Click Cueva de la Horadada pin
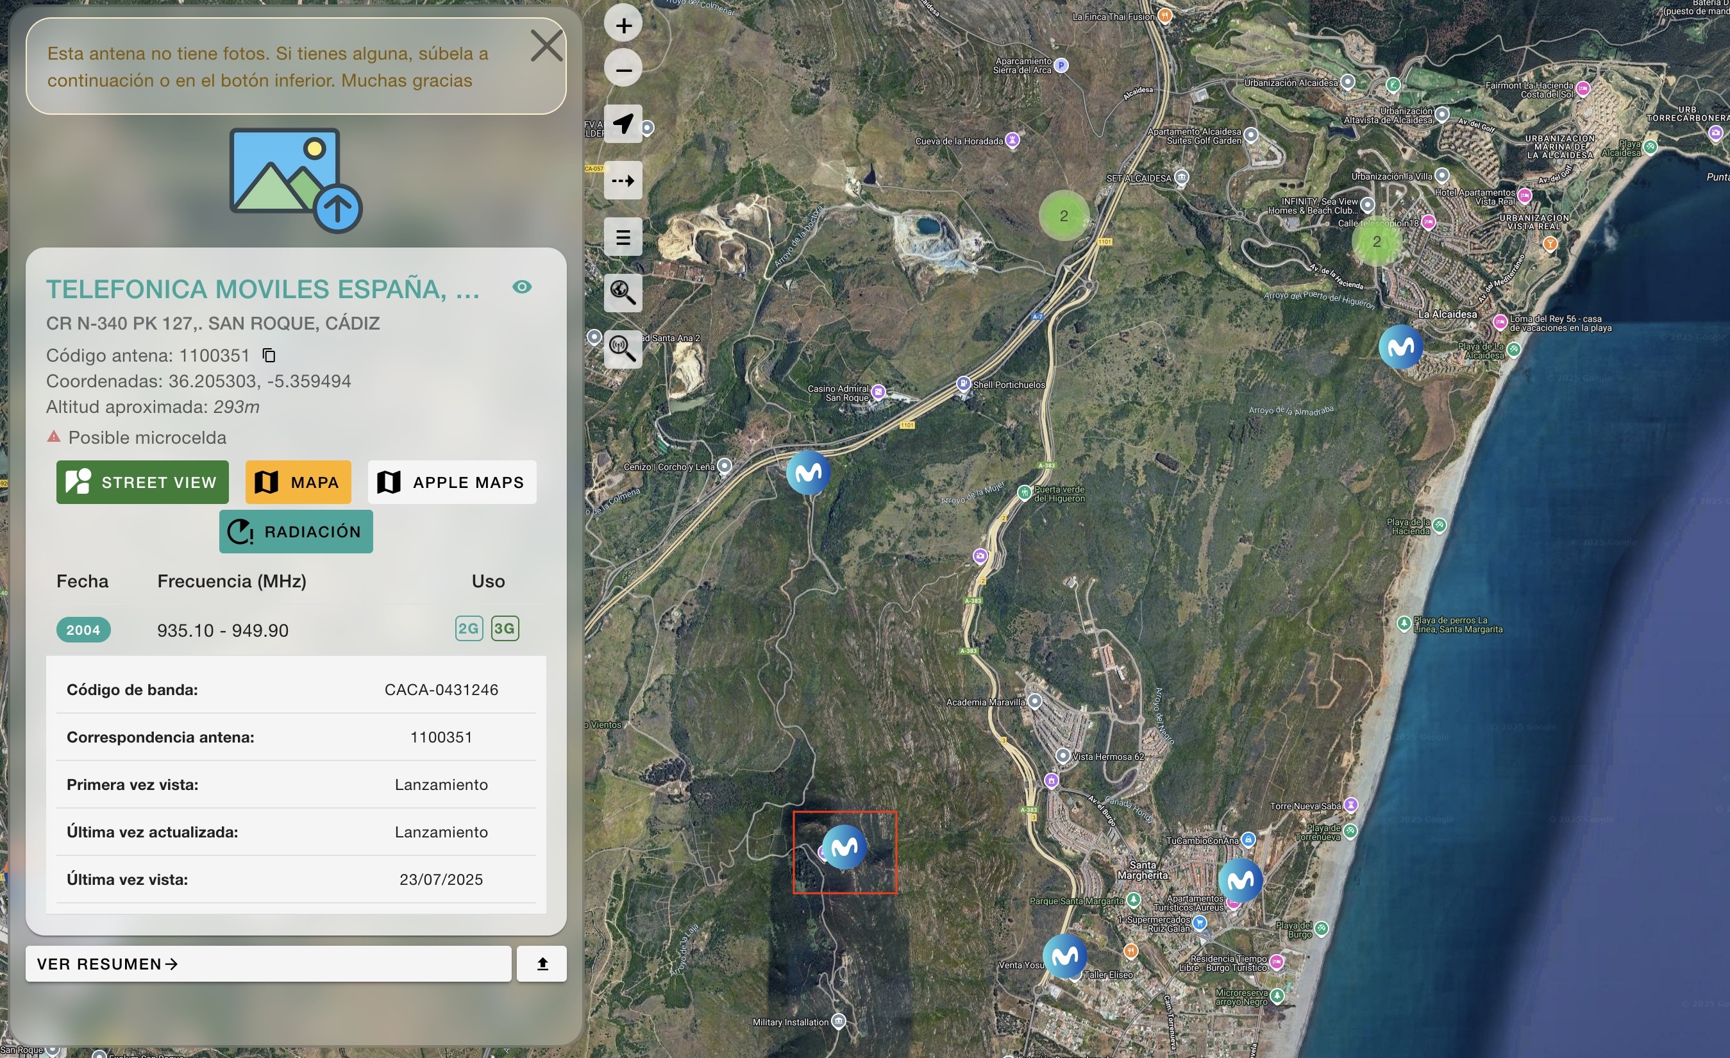This screenshot has width=1730, height=1058. click(1012, 140)
